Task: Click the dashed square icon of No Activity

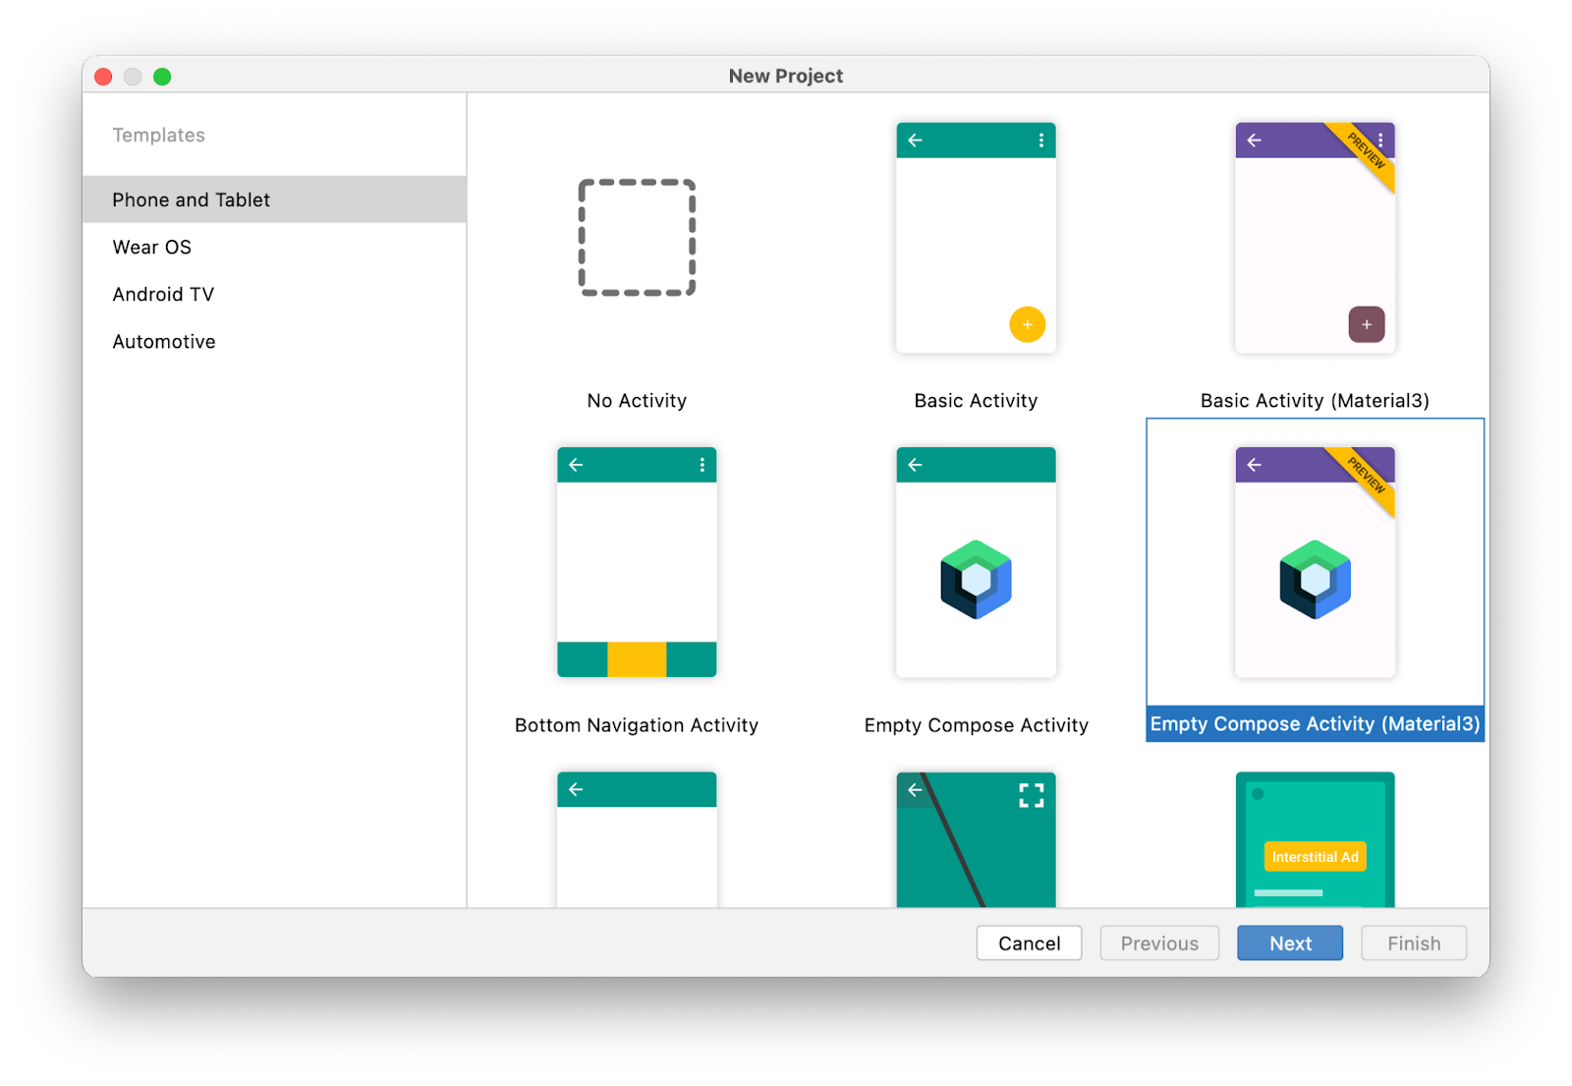Action: coord(637,236)
